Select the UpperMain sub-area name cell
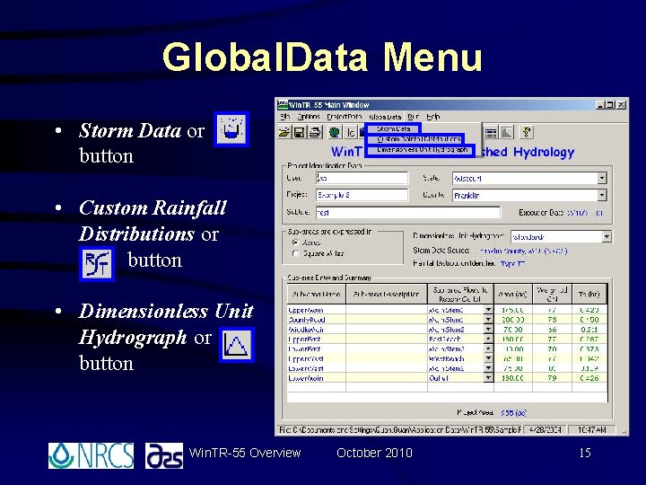This screenshot has height=485, width=646. 317,310
